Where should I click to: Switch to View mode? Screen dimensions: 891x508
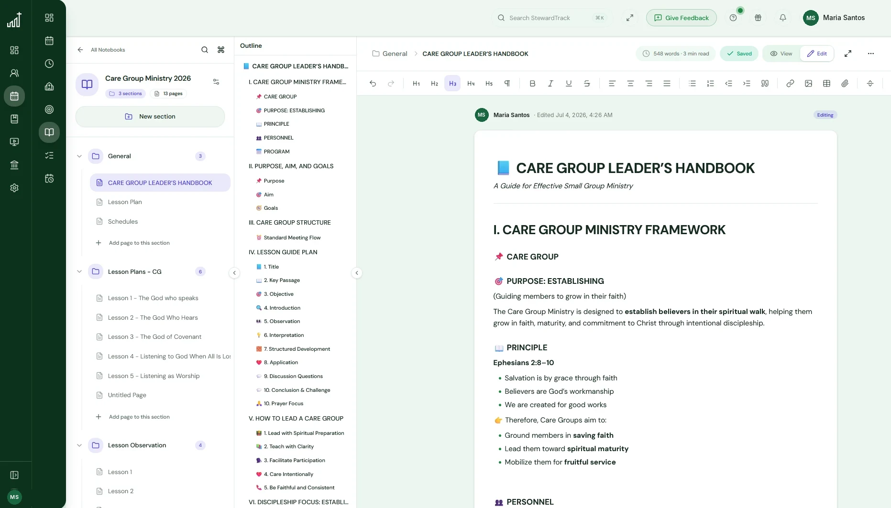point(781,54)
